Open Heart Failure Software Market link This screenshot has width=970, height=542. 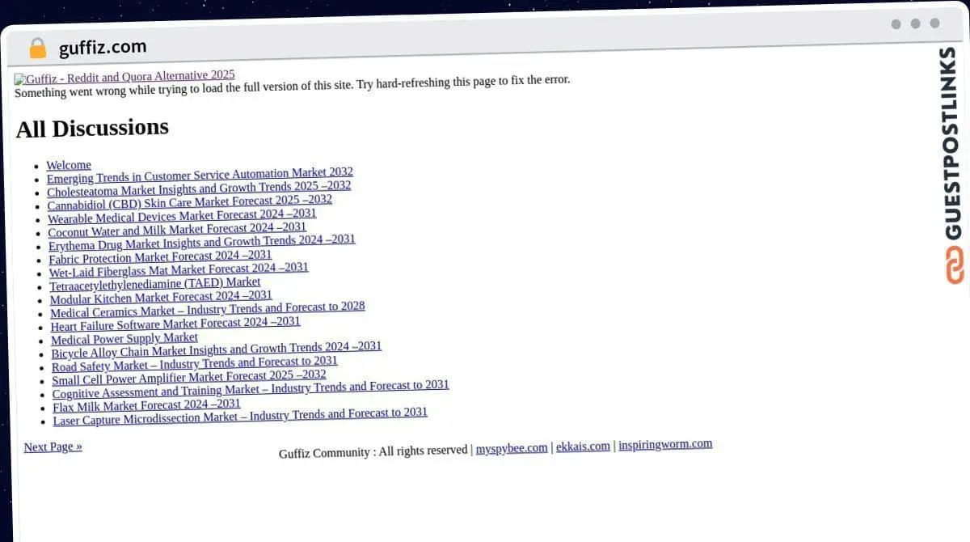point(175,324)
